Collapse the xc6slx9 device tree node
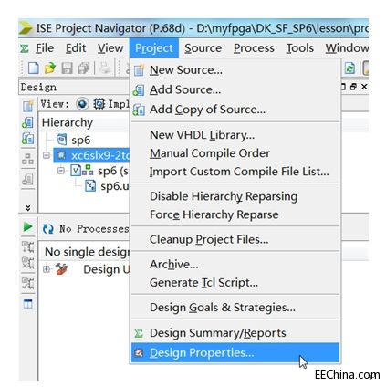The width and height of the screenshot is (386, 387). 47,156
